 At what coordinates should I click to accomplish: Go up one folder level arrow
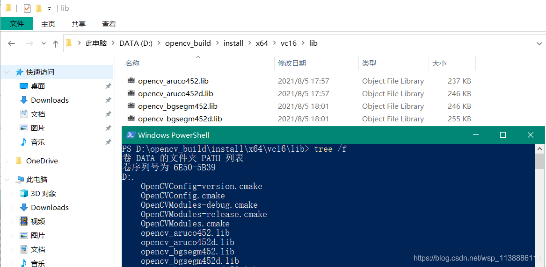[x=55, y=43]
